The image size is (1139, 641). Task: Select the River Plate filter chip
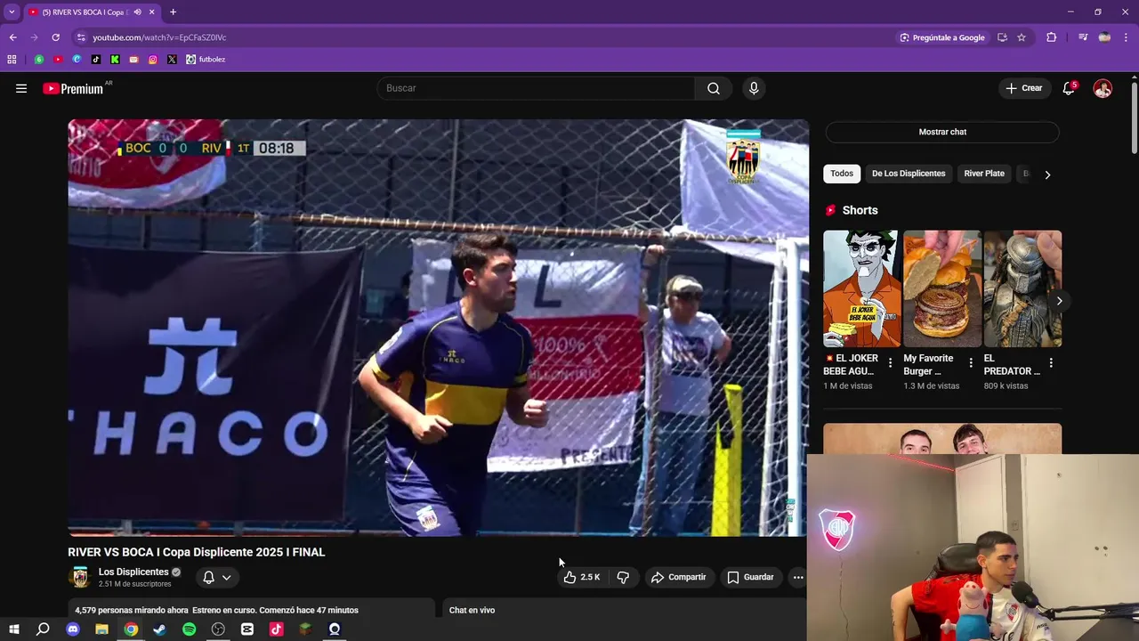click(984, 174)
